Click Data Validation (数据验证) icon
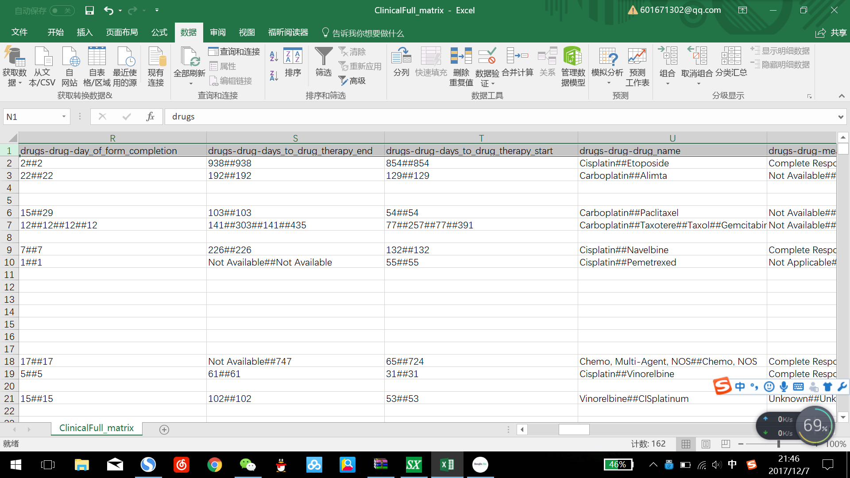This screenshot has width=850, height=478. pos(487,56)
